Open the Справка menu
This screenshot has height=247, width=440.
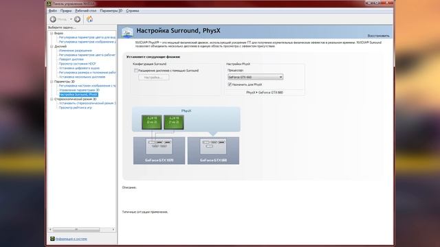coord(133,11)
